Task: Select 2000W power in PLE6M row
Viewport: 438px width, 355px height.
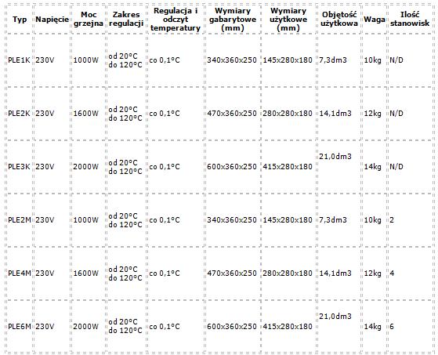Action: (x=86, y=327)
